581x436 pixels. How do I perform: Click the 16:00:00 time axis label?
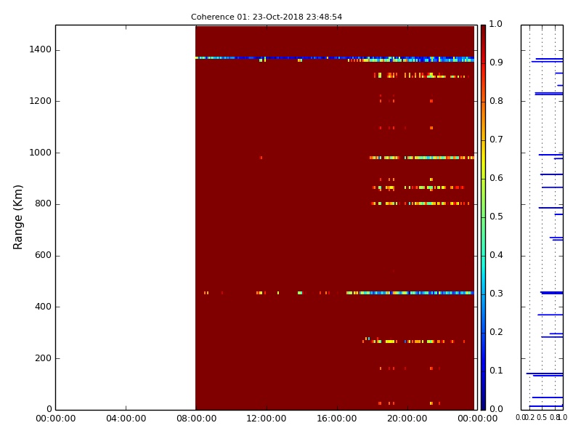[x=337, y=419]
